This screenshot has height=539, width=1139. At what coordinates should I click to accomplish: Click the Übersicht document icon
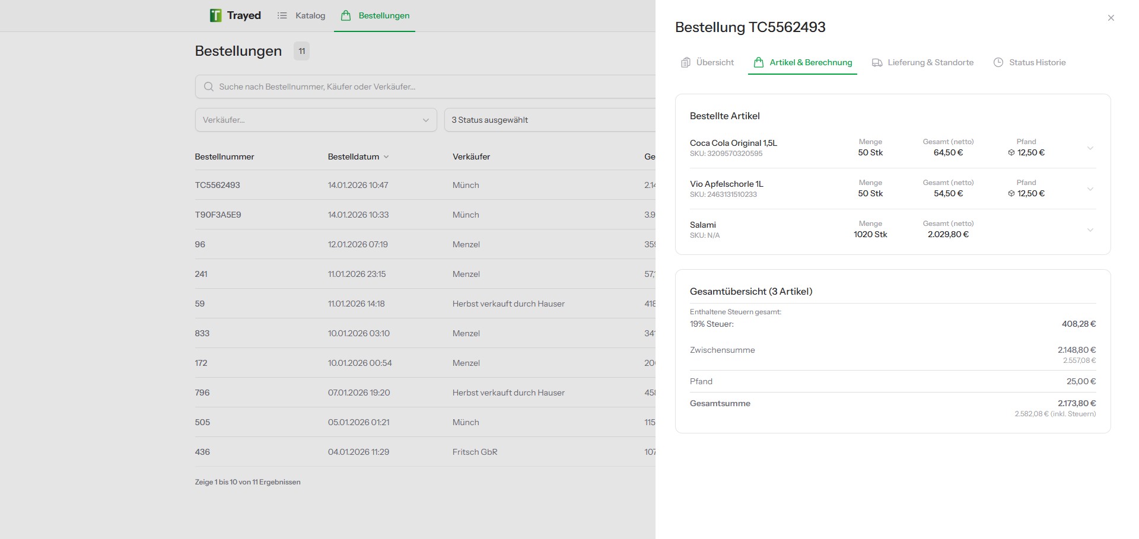coord(686,62)
